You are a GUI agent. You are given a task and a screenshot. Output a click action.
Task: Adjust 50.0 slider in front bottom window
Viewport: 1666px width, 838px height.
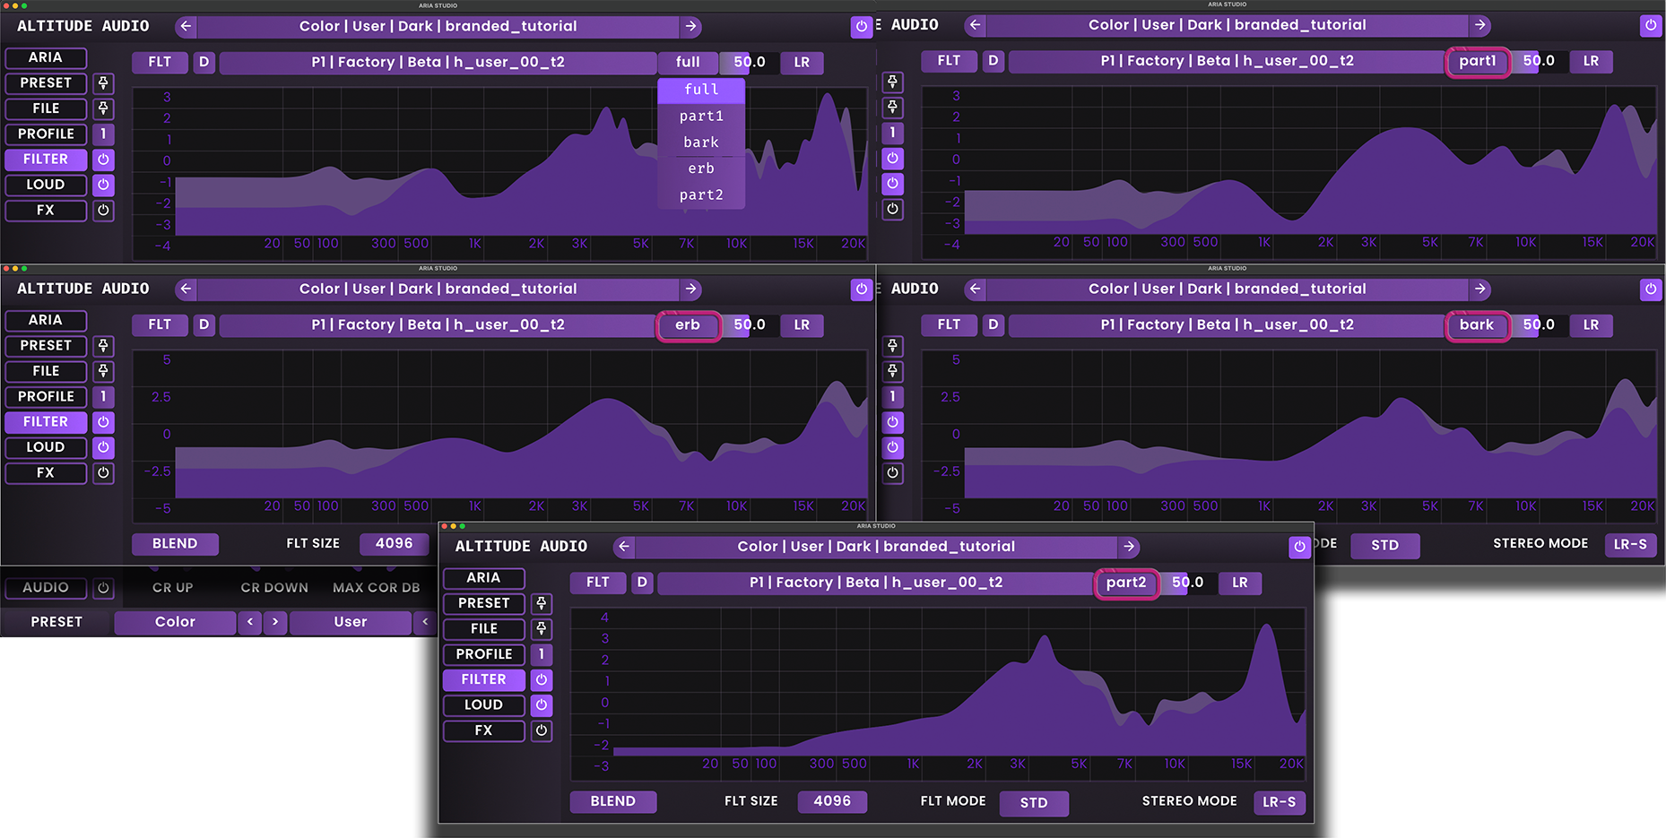pos(1187,583)
